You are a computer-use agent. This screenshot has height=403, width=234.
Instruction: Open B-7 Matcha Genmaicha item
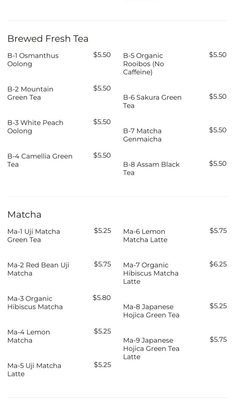pos(142,135)
